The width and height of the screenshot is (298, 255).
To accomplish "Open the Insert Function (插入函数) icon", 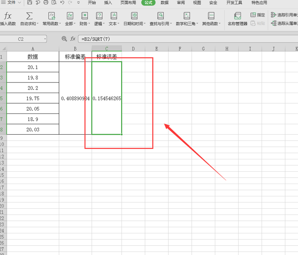I will [8, 16].
